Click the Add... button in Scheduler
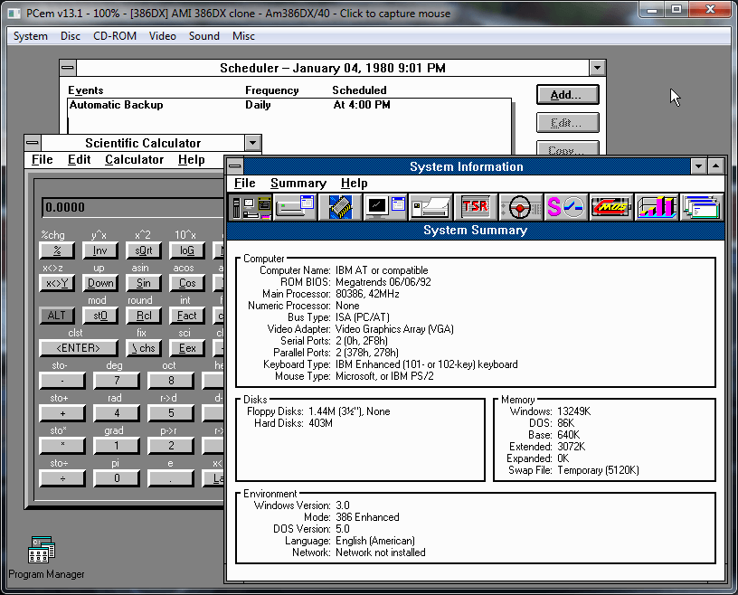The height and width of the screenshot is (595, 738). 568,95
